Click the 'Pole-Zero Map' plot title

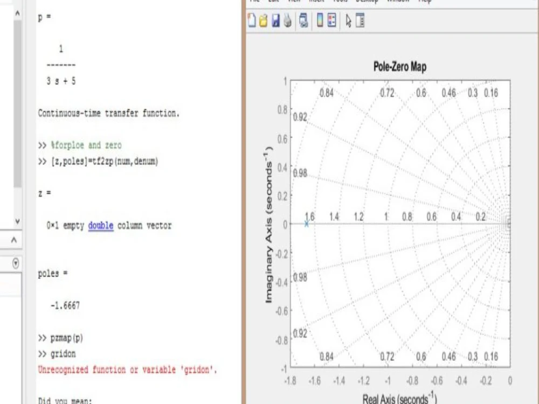(x=400, y=66)
